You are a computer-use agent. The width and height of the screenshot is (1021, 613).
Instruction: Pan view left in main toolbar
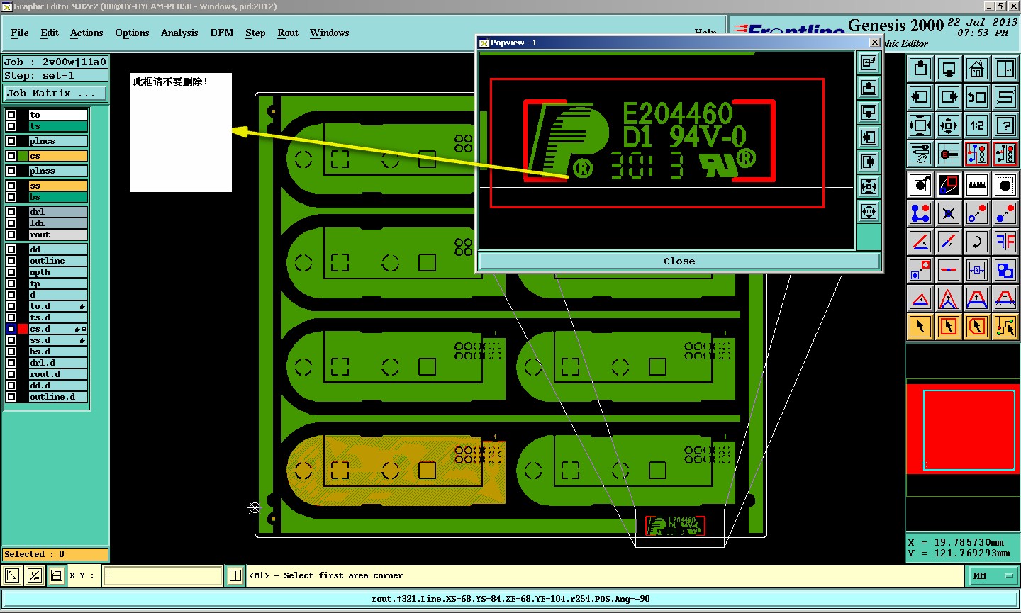click(x=920, y=97)
